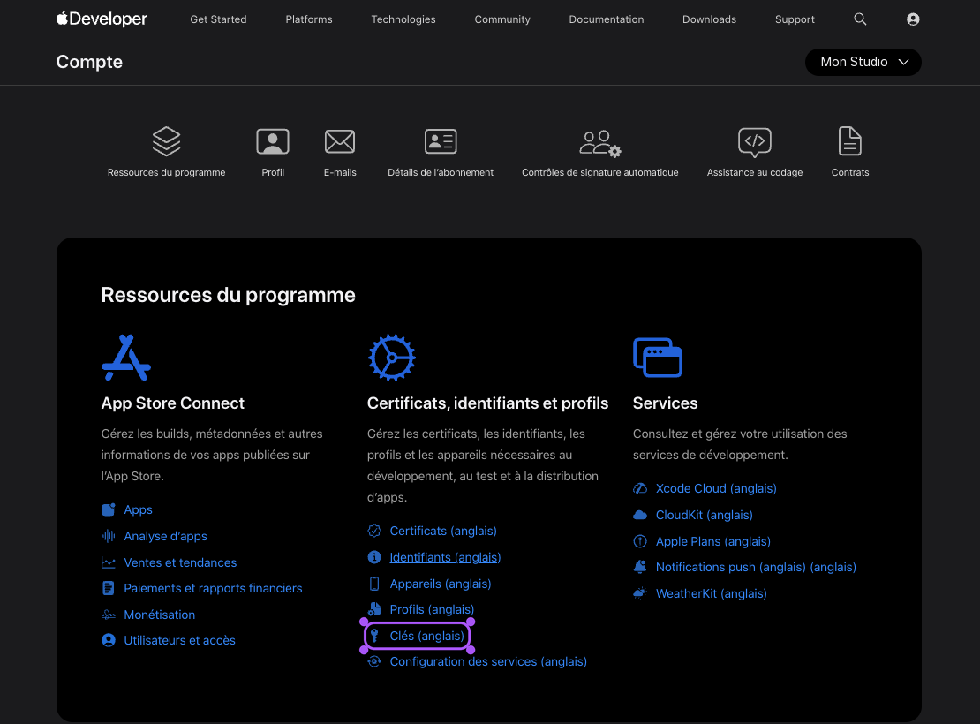Click the key icon beside Clés
980x724 pixels.
point(374,636)
